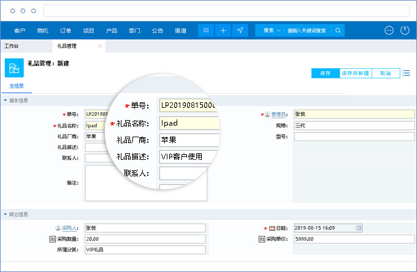
Task: Click the power logout icon
Action: click(405, 30)
